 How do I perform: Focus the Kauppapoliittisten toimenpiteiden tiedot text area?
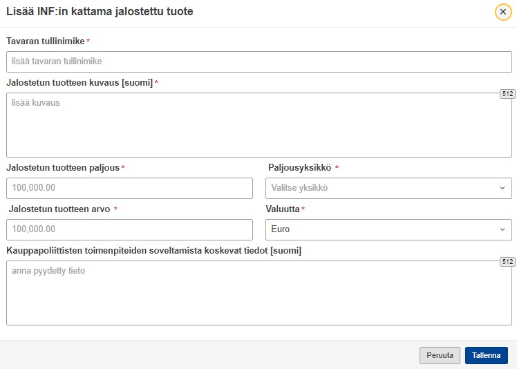[x=258, y=293]
